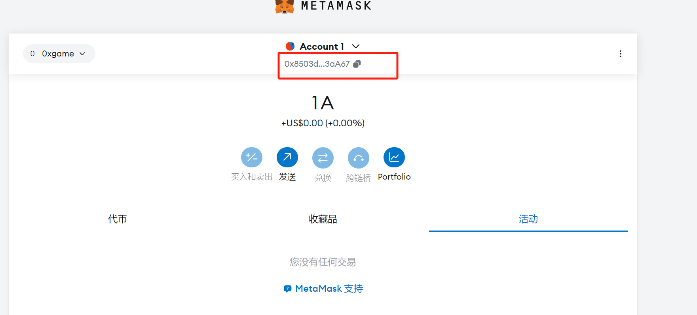Click the Portfolio label text
This screenshot has height=315, width=697.
394,177
